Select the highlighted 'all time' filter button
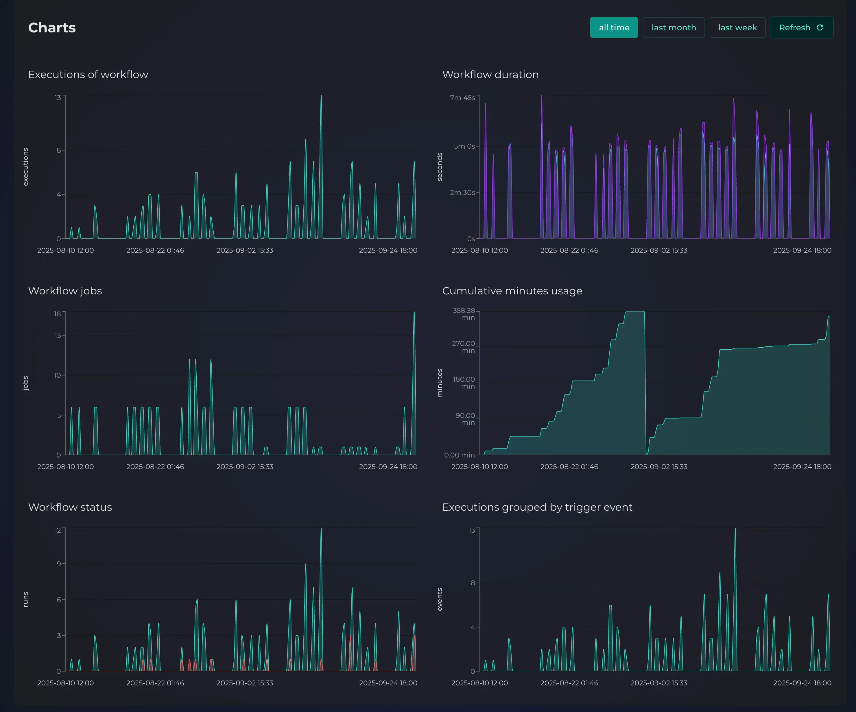The image size is (856, 712). [x=614, y=27]
